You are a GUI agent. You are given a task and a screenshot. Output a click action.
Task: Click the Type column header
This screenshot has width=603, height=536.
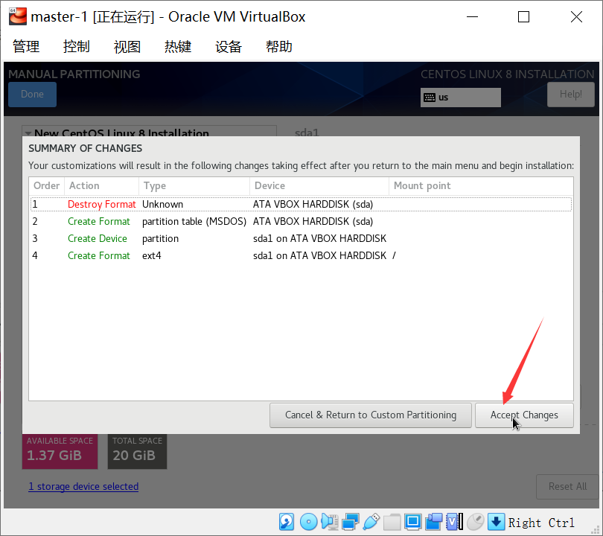coord(194,185)
